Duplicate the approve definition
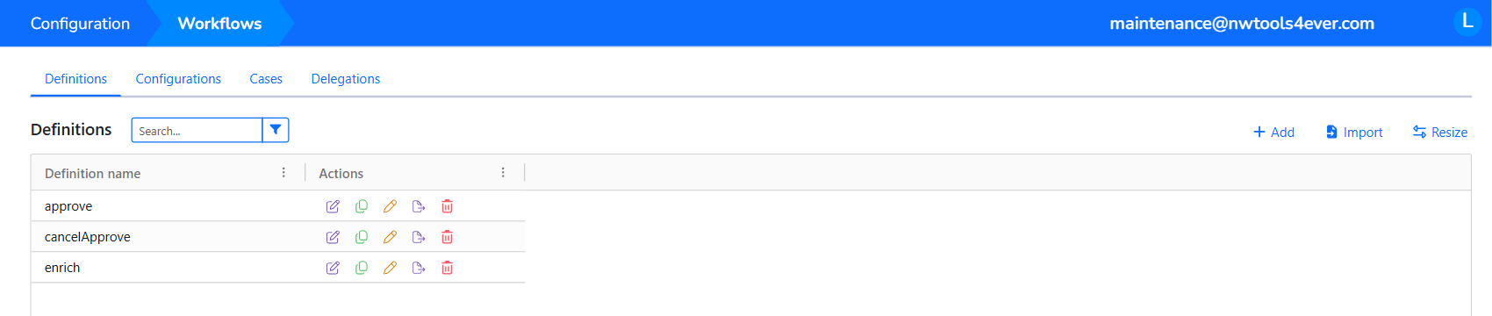Image resolution: width=1492 pixels, height=316 pixels. tap(362, 206)
